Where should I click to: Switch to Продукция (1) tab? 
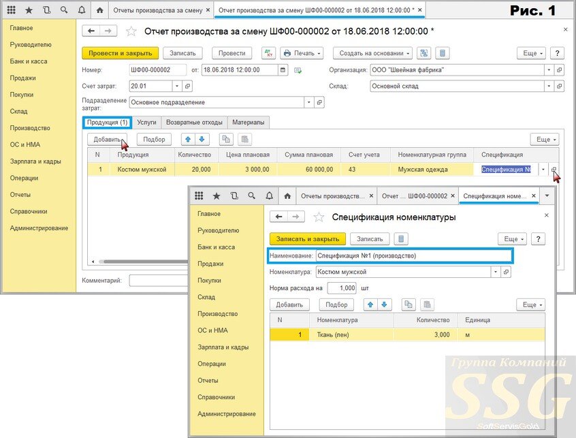tap(107, 123)
